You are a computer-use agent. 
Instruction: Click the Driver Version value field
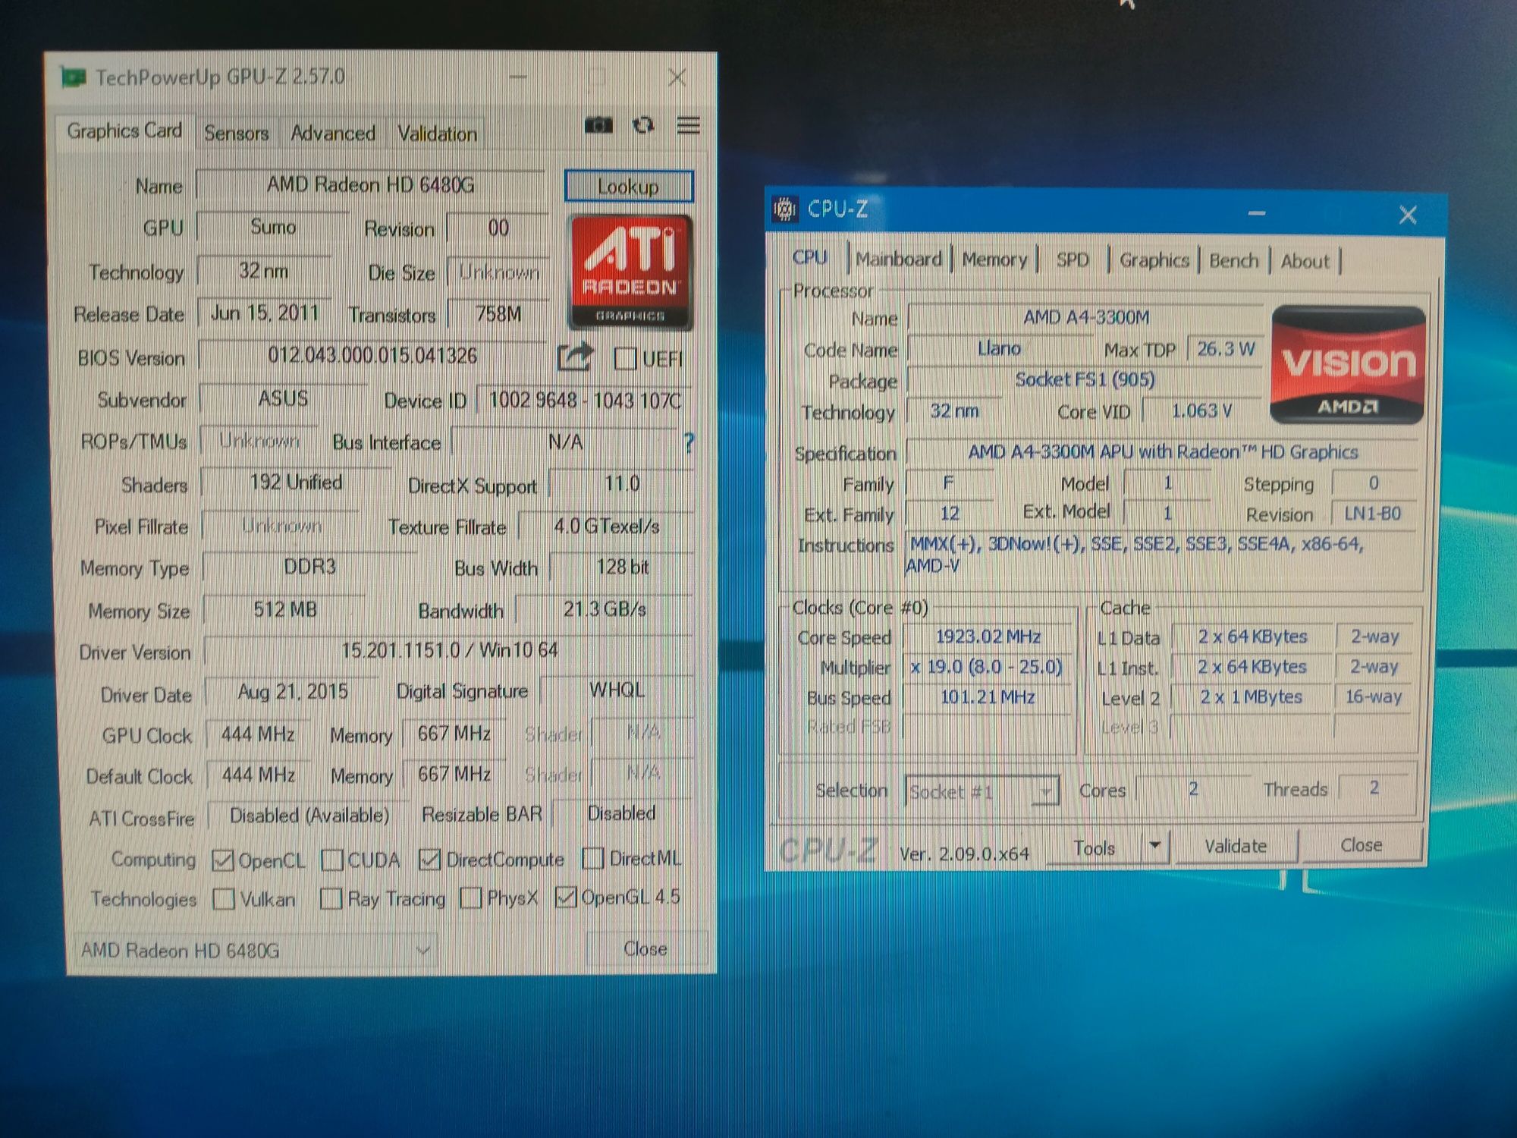coord(449,650)
